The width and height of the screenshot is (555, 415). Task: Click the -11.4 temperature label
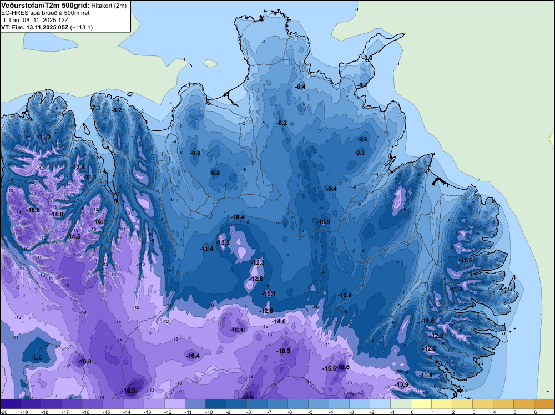coord(206,249)
